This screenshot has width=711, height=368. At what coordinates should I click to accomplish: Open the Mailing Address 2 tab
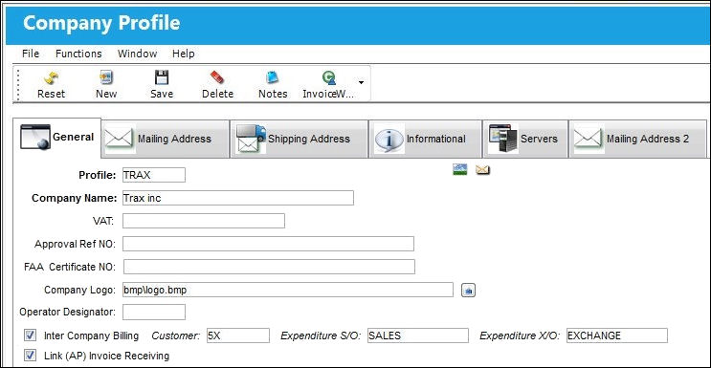pyautogui.click(x=637, y=139)
